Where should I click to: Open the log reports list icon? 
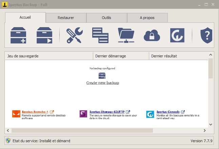coord(100,35)
